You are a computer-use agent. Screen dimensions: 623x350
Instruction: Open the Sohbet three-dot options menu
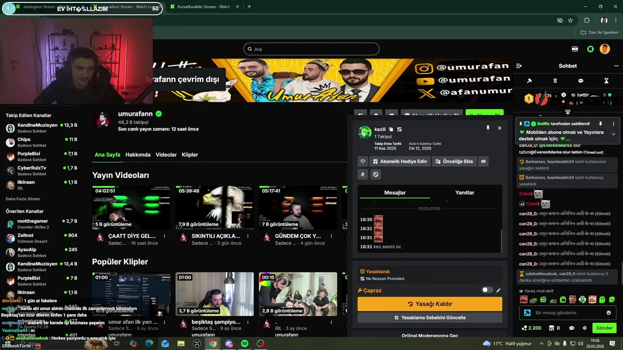[616, 66]
